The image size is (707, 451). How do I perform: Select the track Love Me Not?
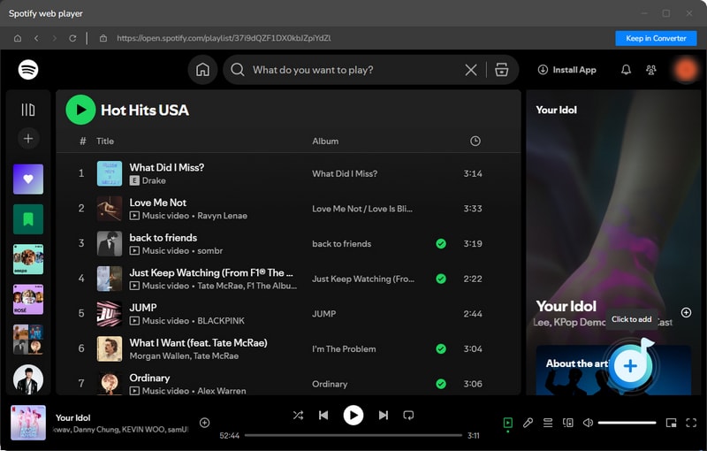(158, 203)
